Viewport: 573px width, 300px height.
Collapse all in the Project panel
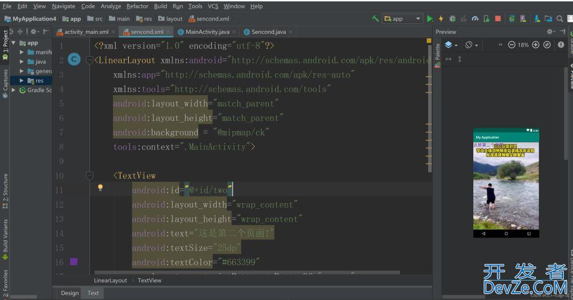tap(20, 31)
